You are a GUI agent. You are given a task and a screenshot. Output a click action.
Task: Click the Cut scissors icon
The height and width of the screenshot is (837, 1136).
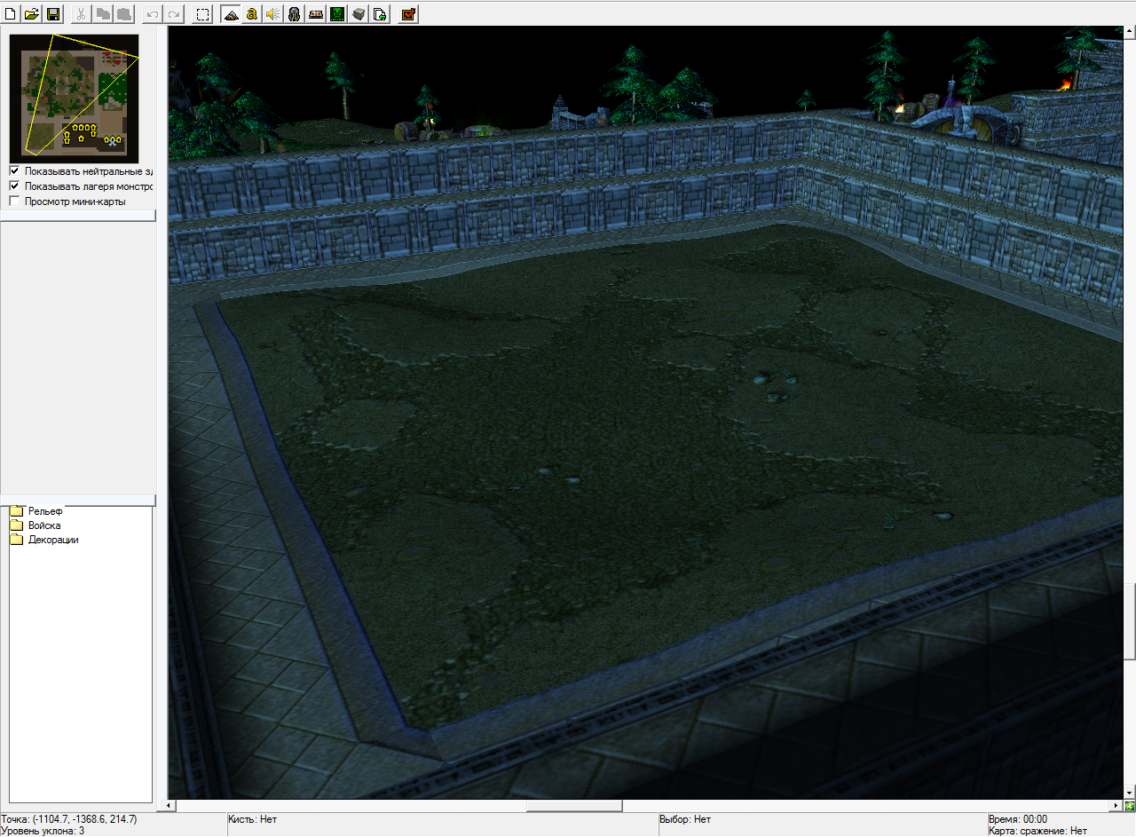[81, 14]
